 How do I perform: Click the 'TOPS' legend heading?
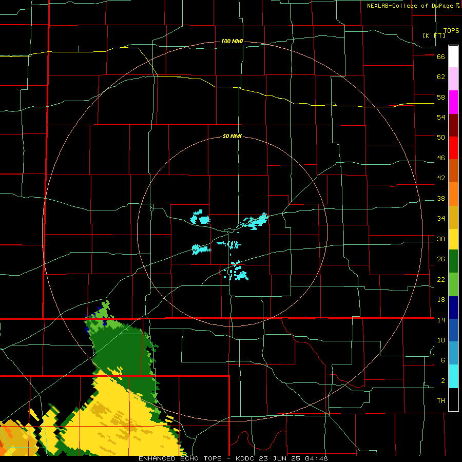click(x=451, y=31)
